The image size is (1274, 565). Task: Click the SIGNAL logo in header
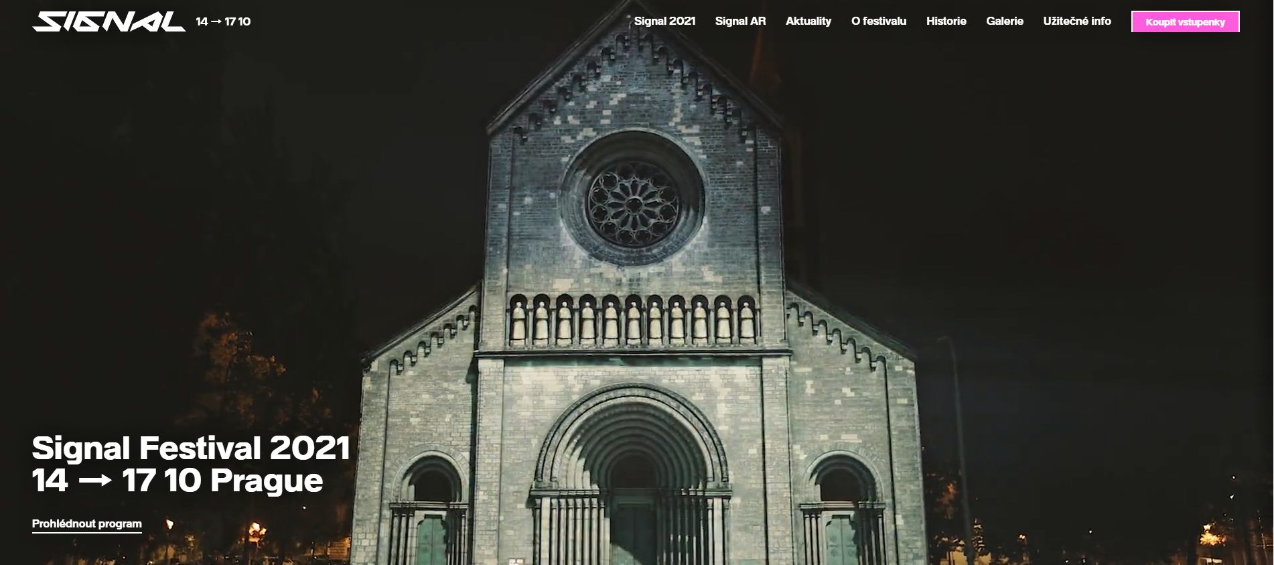pos(109,21)
